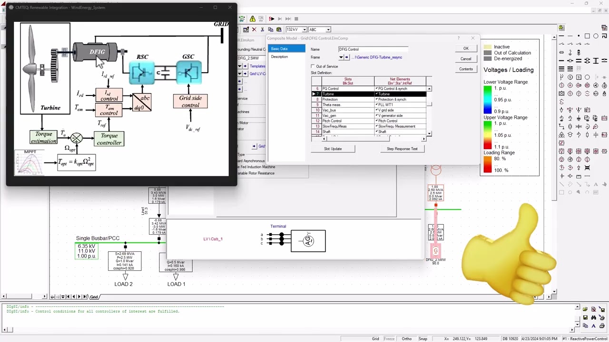Screen dimensions: 609x342
Task: Click the copy icon in output window toolbar
Action: tap(585, 326)
